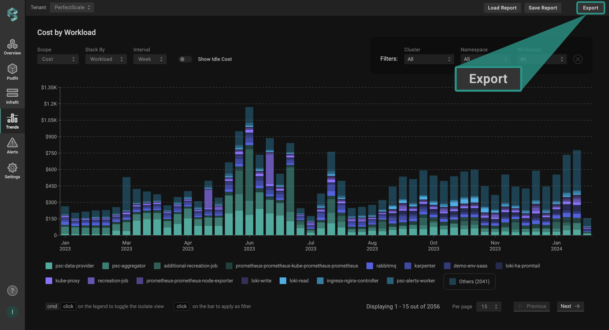Viewport: 609px width, 330px height.
Task: Open Alerts warning triangle icon
Action: (x=12, y=143)
